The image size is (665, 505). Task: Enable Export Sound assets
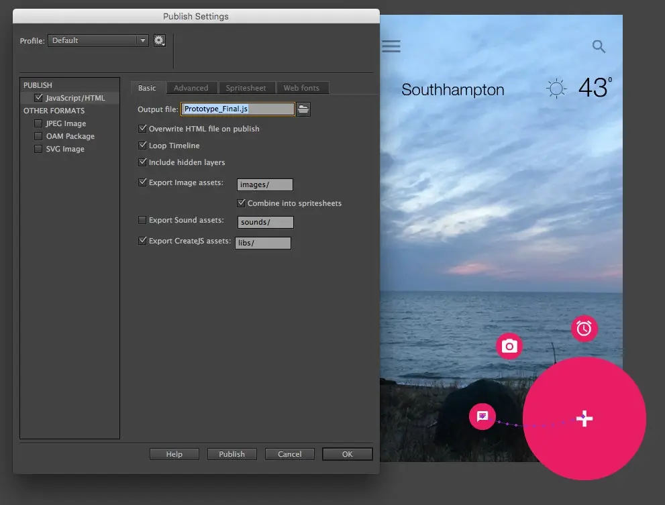(x=142, y=220)
